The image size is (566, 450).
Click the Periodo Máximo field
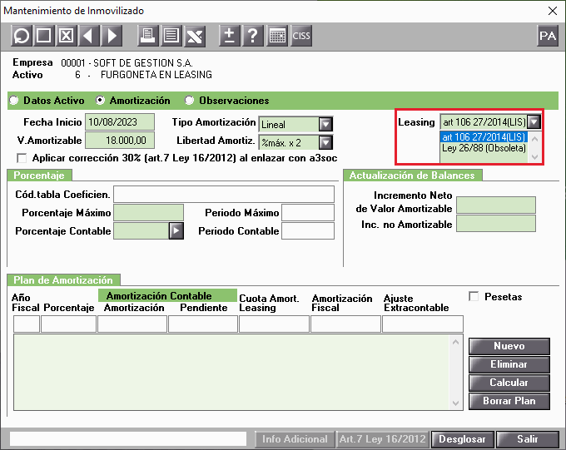pyautogui.click(x=308, y=212)
